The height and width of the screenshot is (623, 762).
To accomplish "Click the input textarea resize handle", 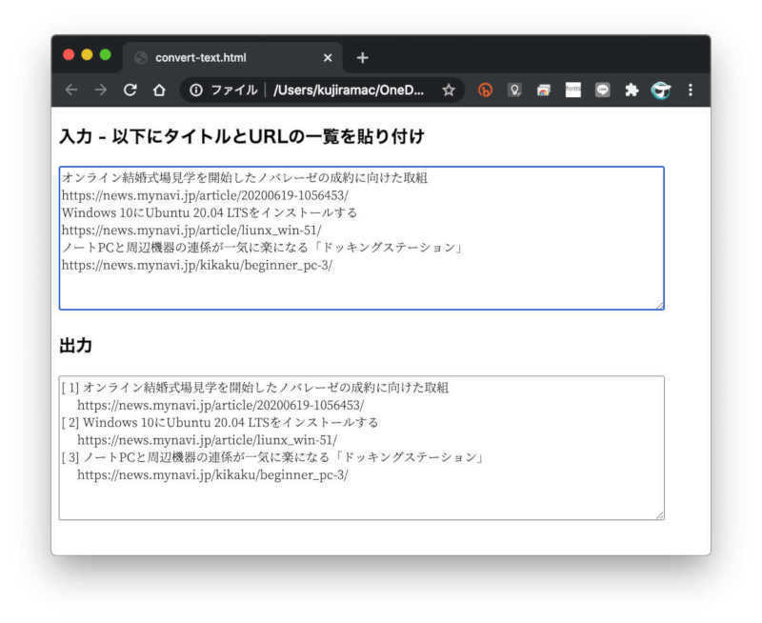I will [659, 305].
